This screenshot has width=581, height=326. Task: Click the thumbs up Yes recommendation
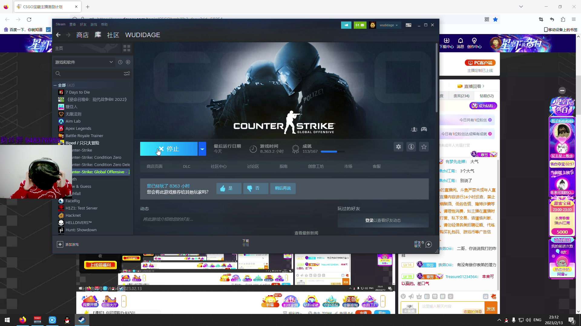click(x=229, y=188)
